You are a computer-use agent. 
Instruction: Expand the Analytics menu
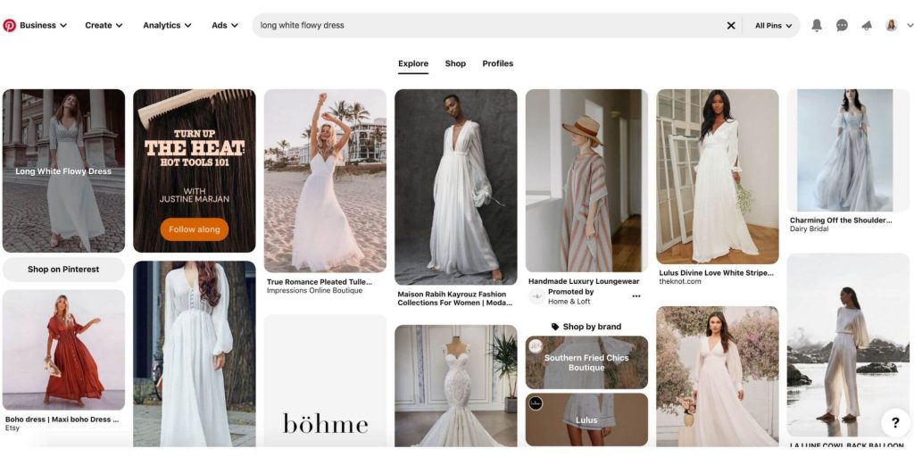click(167, 26)
